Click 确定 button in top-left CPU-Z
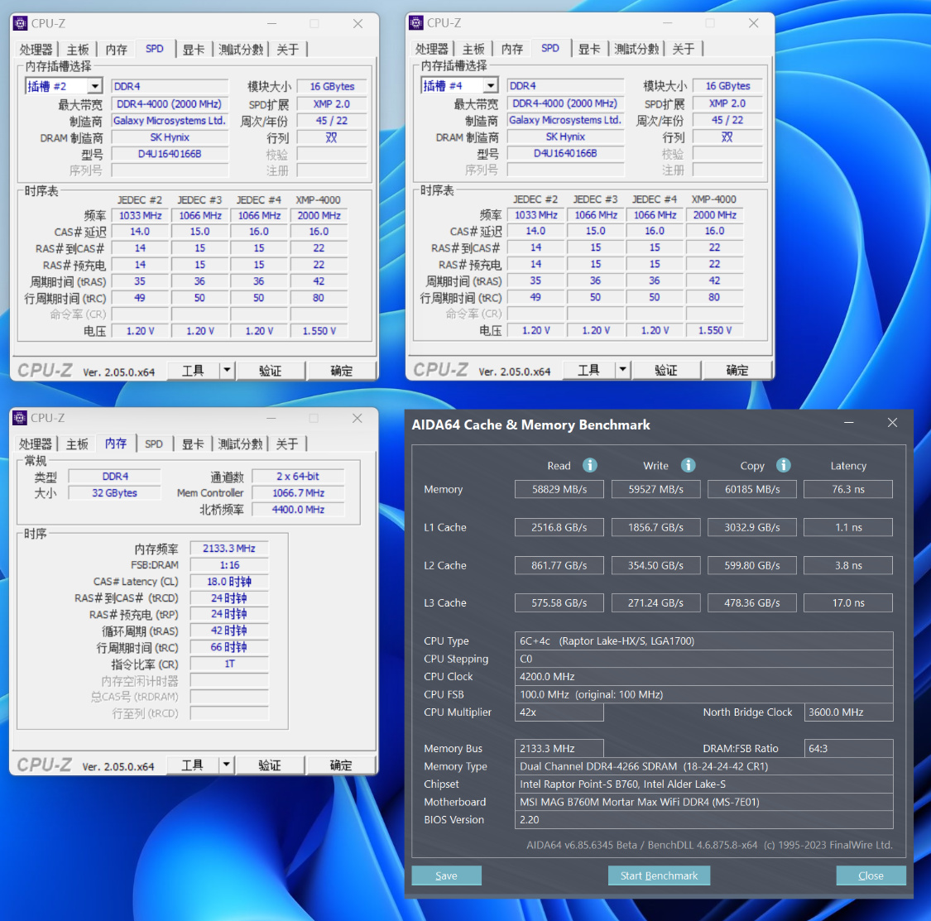931x921 pixels. [x=342, y=371]
